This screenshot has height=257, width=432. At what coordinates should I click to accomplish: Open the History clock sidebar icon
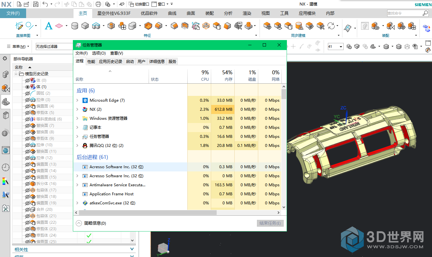coord(5,167)
